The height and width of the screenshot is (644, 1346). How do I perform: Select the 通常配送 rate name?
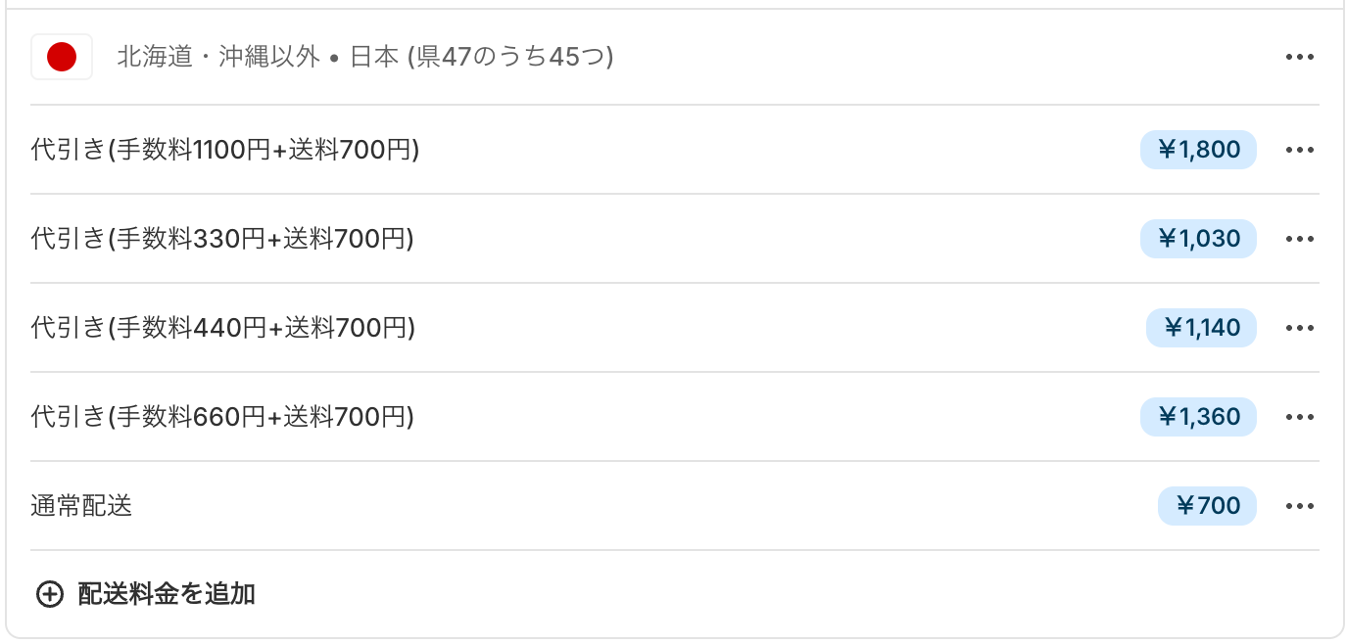81,506
